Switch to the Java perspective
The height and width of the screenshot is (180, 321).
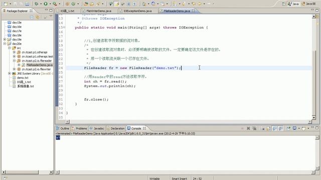click(293, 3)
